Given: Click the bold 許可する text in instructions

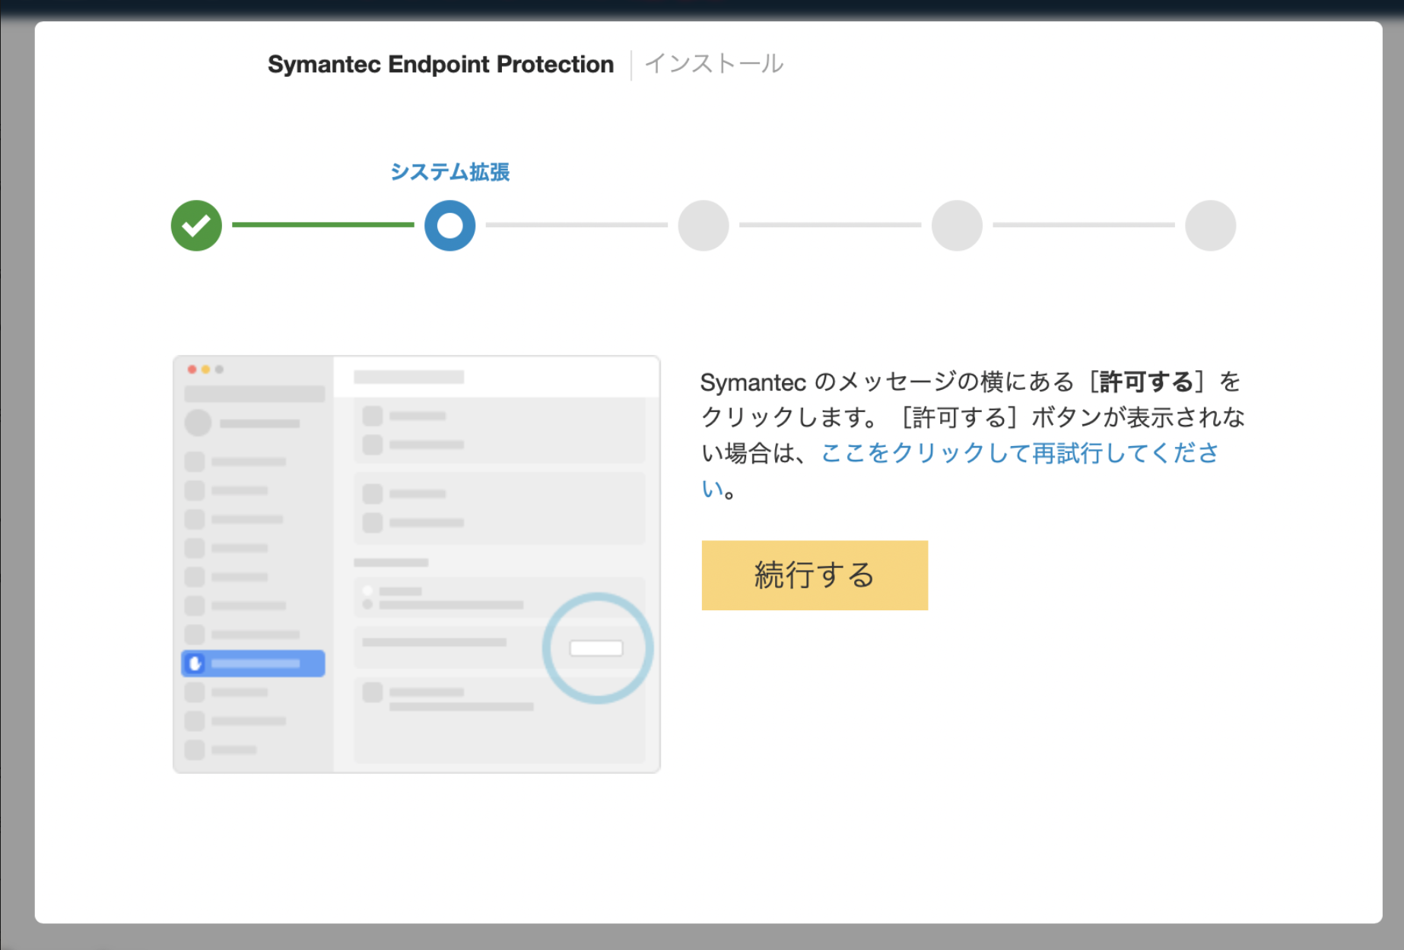Looking at the screenshot, I should 1146,382.
